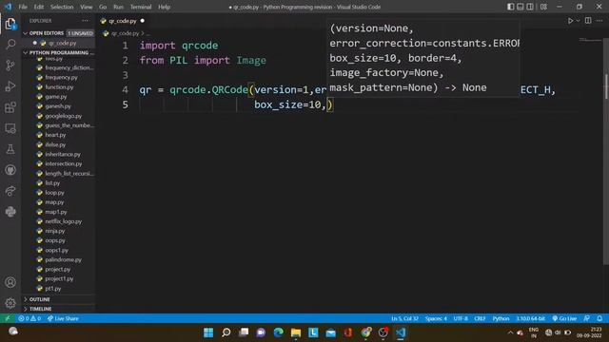Click the unsaved dot on qr_code.py tab

coord(143,21)
